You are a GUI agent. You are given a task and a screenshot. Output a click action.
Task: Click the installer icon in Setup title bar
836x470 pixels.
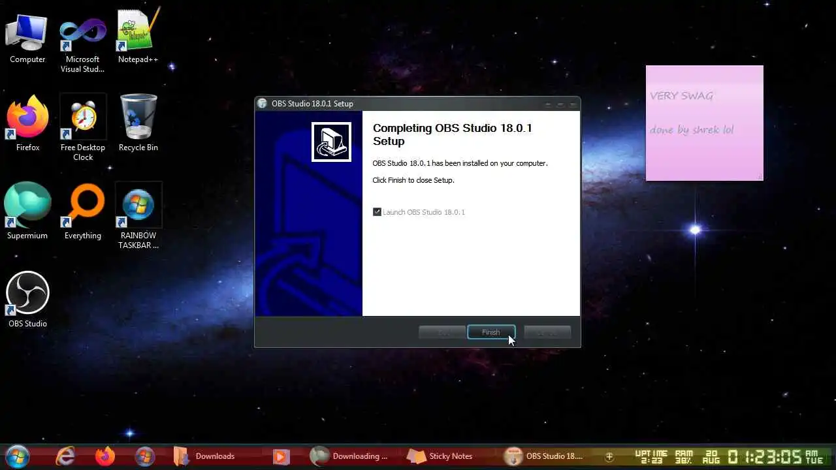[x=263, y=103]
